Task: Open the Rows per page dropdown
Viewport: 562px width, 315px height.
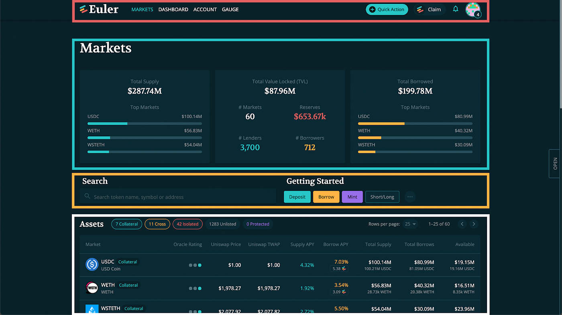Action: coord(411,224)
